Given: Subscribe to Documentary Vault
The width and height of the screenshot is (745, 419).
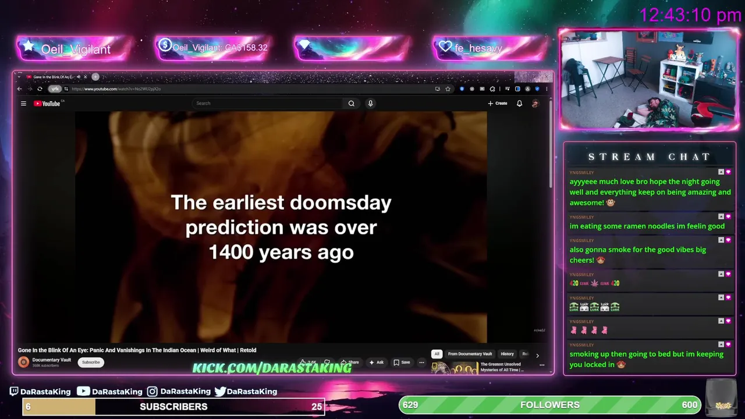Looking at the screenshot, I should 91,362.
